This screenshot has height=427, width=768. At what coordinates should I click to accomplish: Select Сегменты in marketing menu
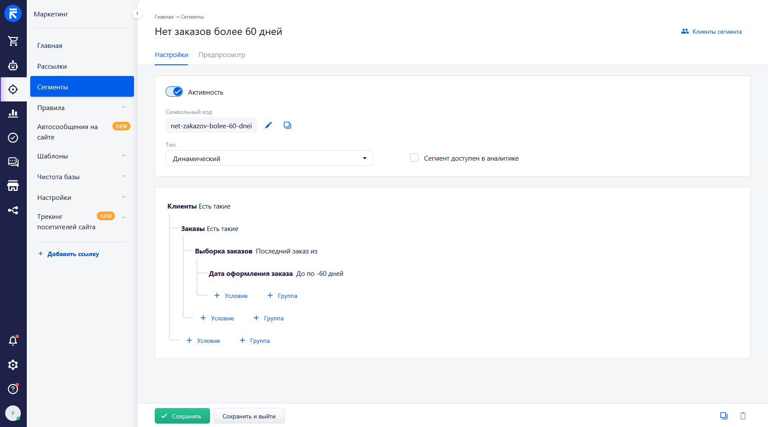82,87
